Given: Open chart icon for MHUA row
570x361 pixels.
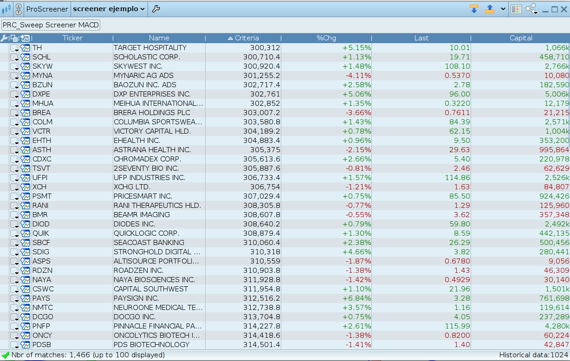Looking at the screenshot, I should click(x=26, y=103).
